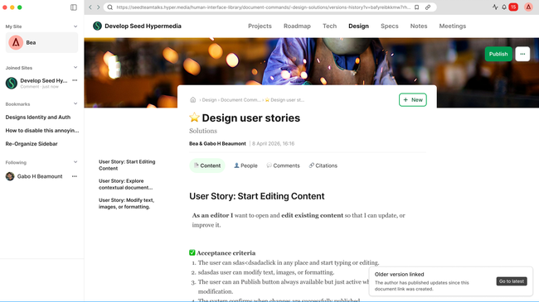Image resolution: width=539 pixels, height=302 pixels.
Task: Open the activity pulse icon
Action: pos(495,7)
